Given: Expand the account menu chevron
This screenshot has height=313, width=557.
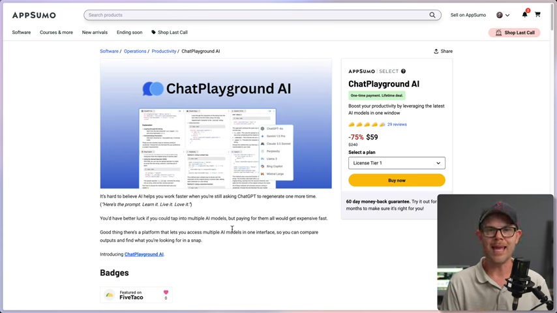Looking at the screenshot, I should coord(507,15).
